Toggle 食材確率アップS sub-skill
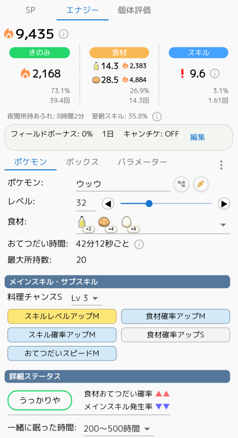 pyautogui.click(x=176, y=334)
